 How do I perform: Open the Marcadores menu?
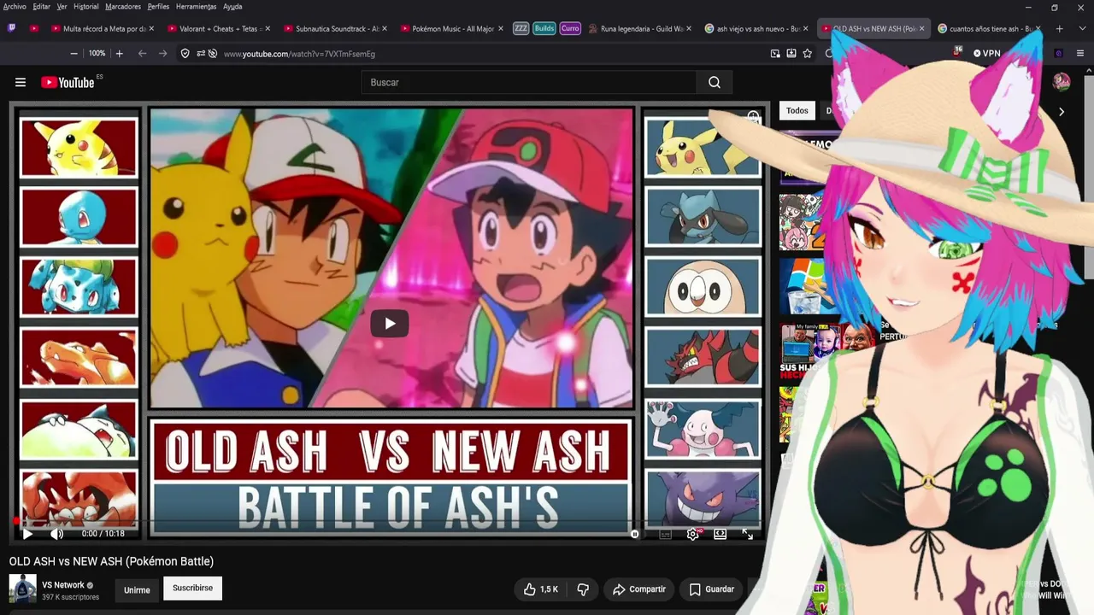click(x=123, y=6)
